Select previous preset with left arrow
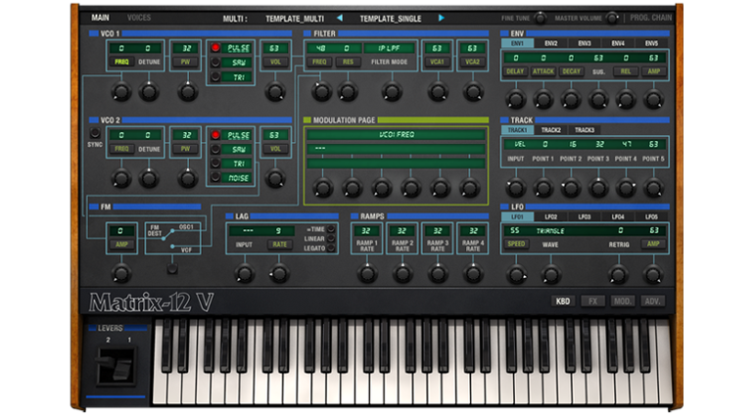The image size is (754, 416). coord(340,18)
